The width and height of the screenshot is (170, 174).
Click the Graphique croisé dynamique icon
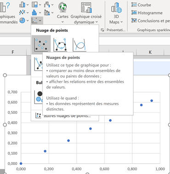click(86, 7)
